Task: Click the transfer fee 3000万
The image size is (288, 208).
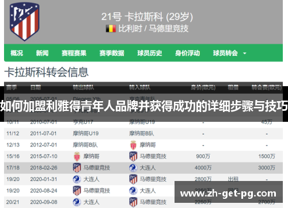Action: click(x=267, y=168)
